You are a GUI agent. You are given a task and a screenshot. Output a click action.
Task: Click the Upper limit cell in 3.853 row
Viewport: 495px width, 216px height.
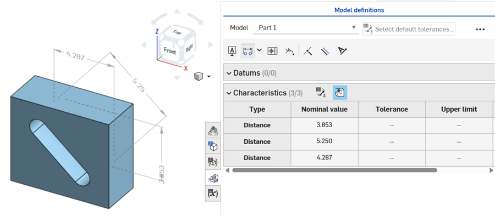tap(459, 125)
